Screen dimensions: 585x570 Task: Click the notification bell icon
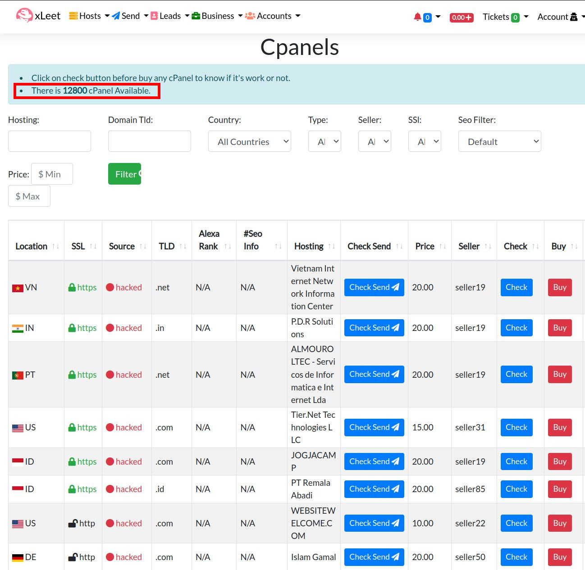click(417, 17)
